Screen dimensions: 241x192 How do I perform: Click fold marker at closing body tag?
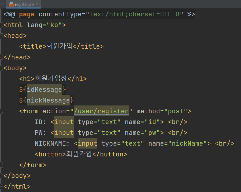coord(1,176)
